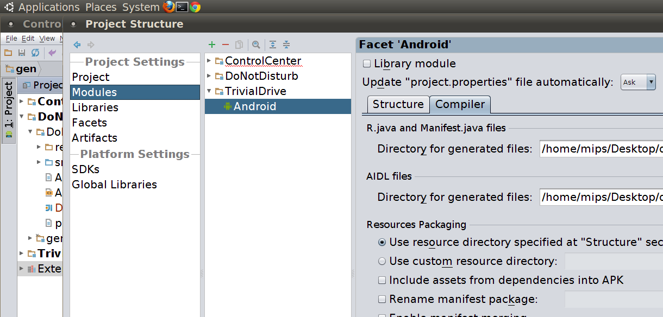Select Use resource directory specified at Structure
Image resolution: width=663 pixels, height=317 pixels.
point(382,242)
